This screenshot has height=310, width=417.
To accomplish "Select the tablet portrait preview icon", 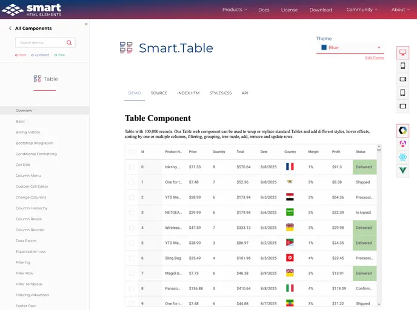I will tap(402, 93).
